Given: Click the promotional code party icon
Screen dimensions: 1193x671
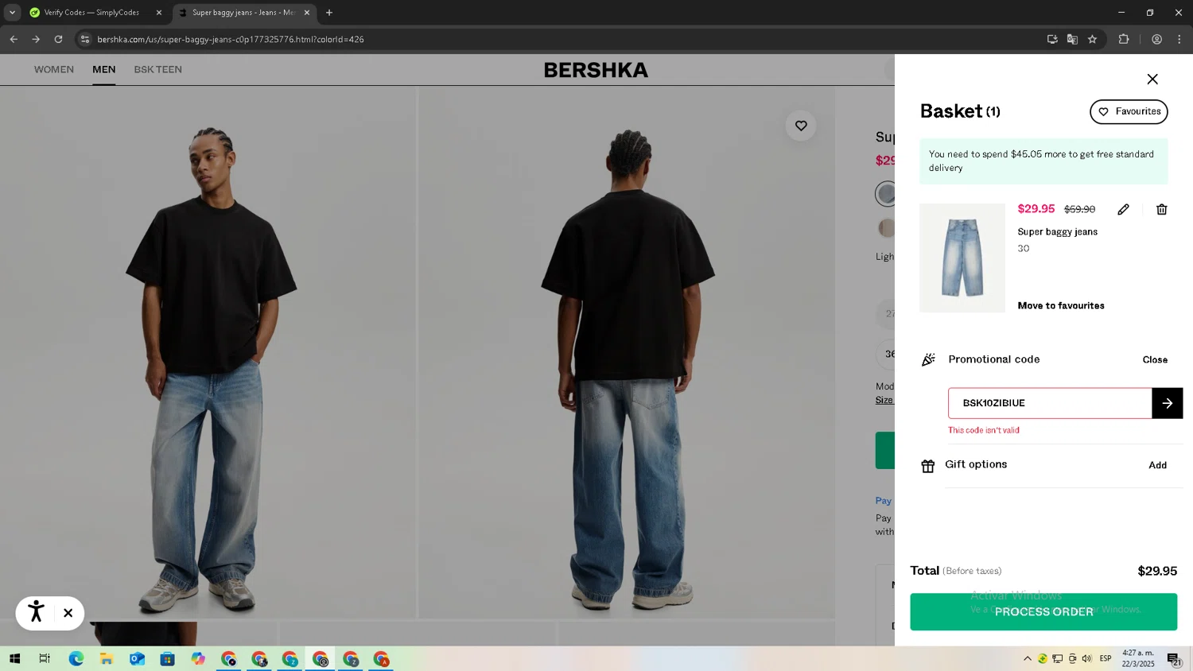Looking at the screenshot, I should point(928,359).
